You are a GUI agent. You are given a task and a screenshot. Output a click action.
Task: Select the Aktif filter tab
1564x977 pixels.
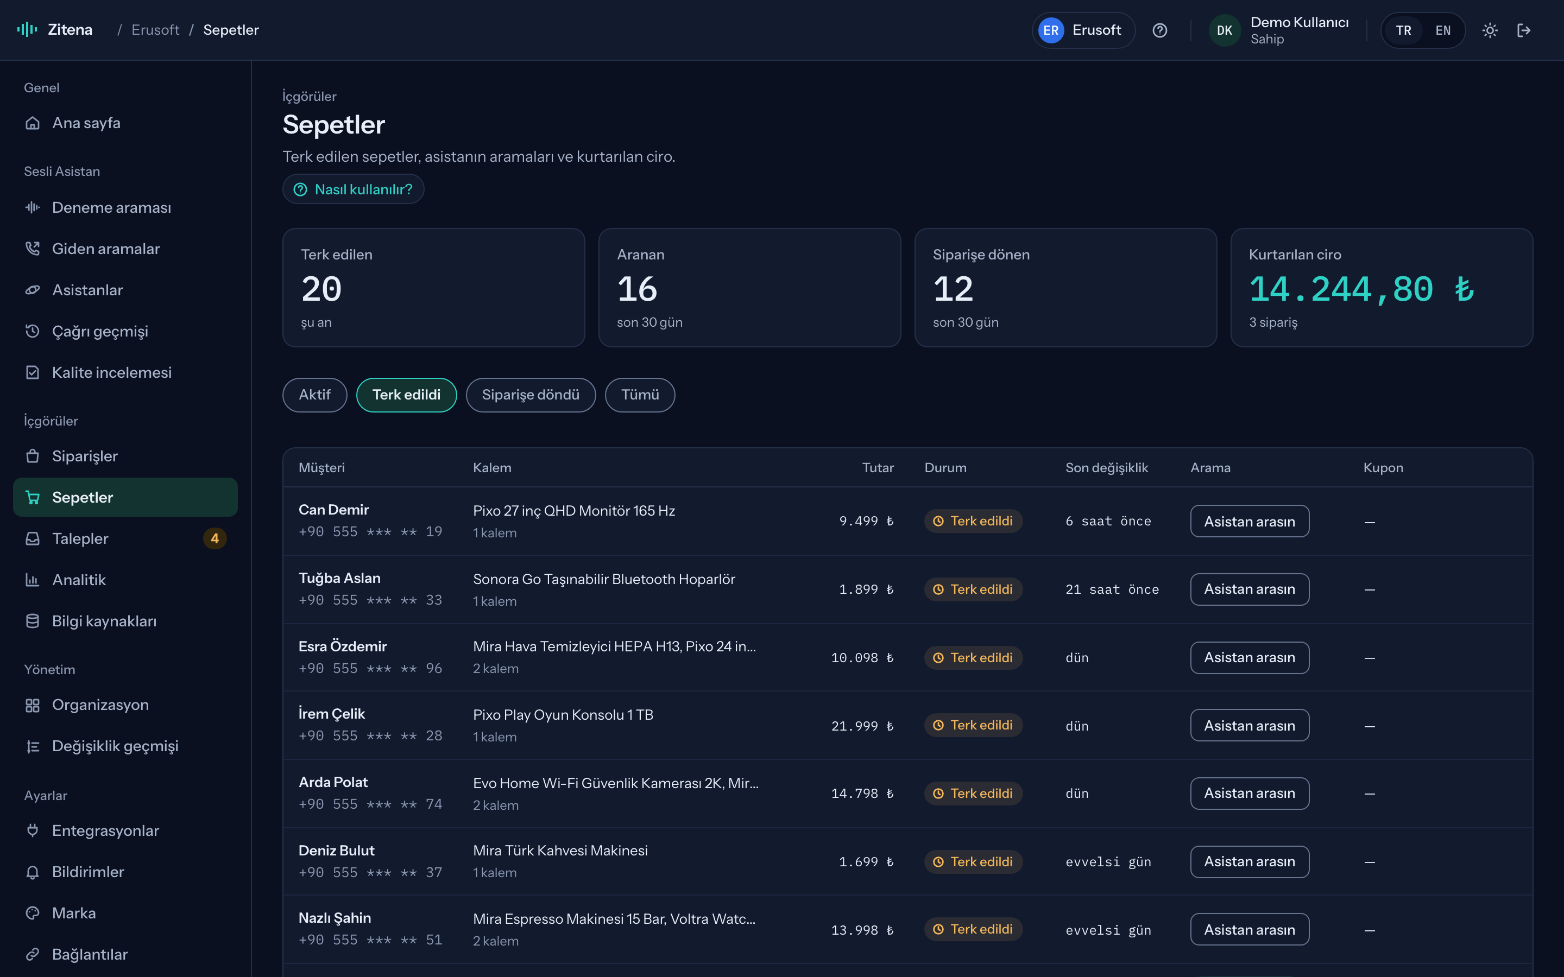[315, 395]
